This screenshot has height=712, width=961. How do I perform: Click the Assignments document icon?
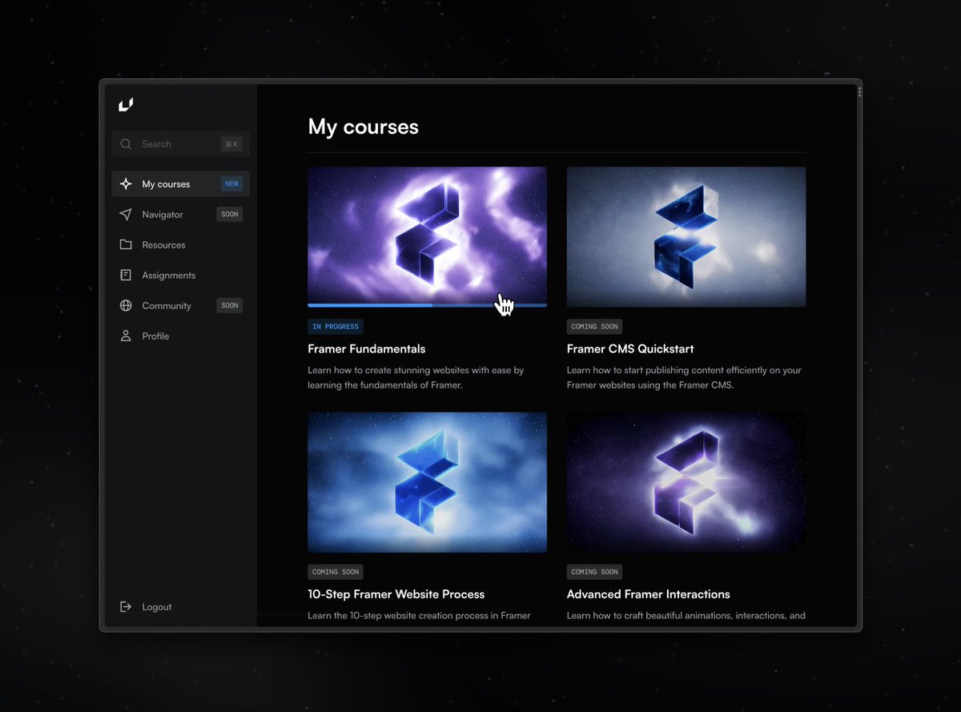(126, 275)
